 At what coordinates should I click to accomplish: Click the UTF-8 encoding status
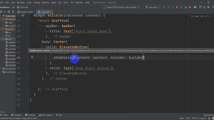[x=195, y=118]
